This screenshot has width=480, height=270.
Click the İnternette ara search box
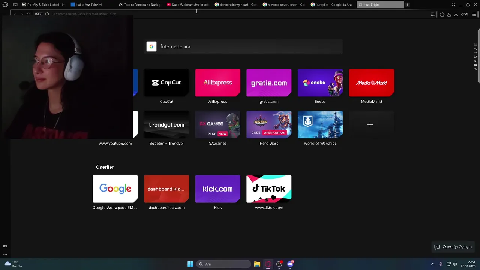pyautogui.click(x=244, y=46)
